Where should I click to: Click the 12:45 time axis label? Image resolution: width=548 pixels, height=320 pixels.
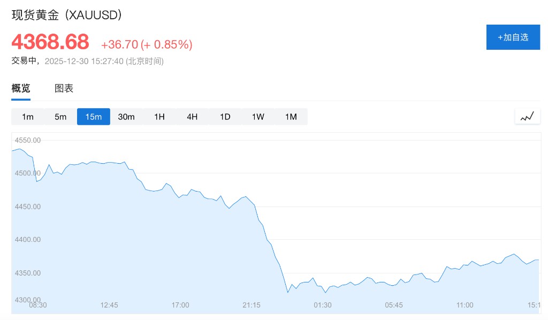point(109,305)
